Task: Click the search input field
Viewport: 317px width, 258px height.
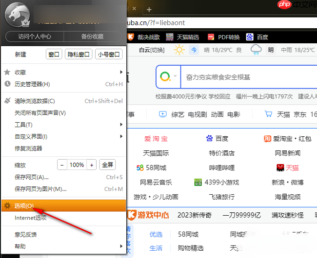Action: pyautogui.click(x=249, y=77)
